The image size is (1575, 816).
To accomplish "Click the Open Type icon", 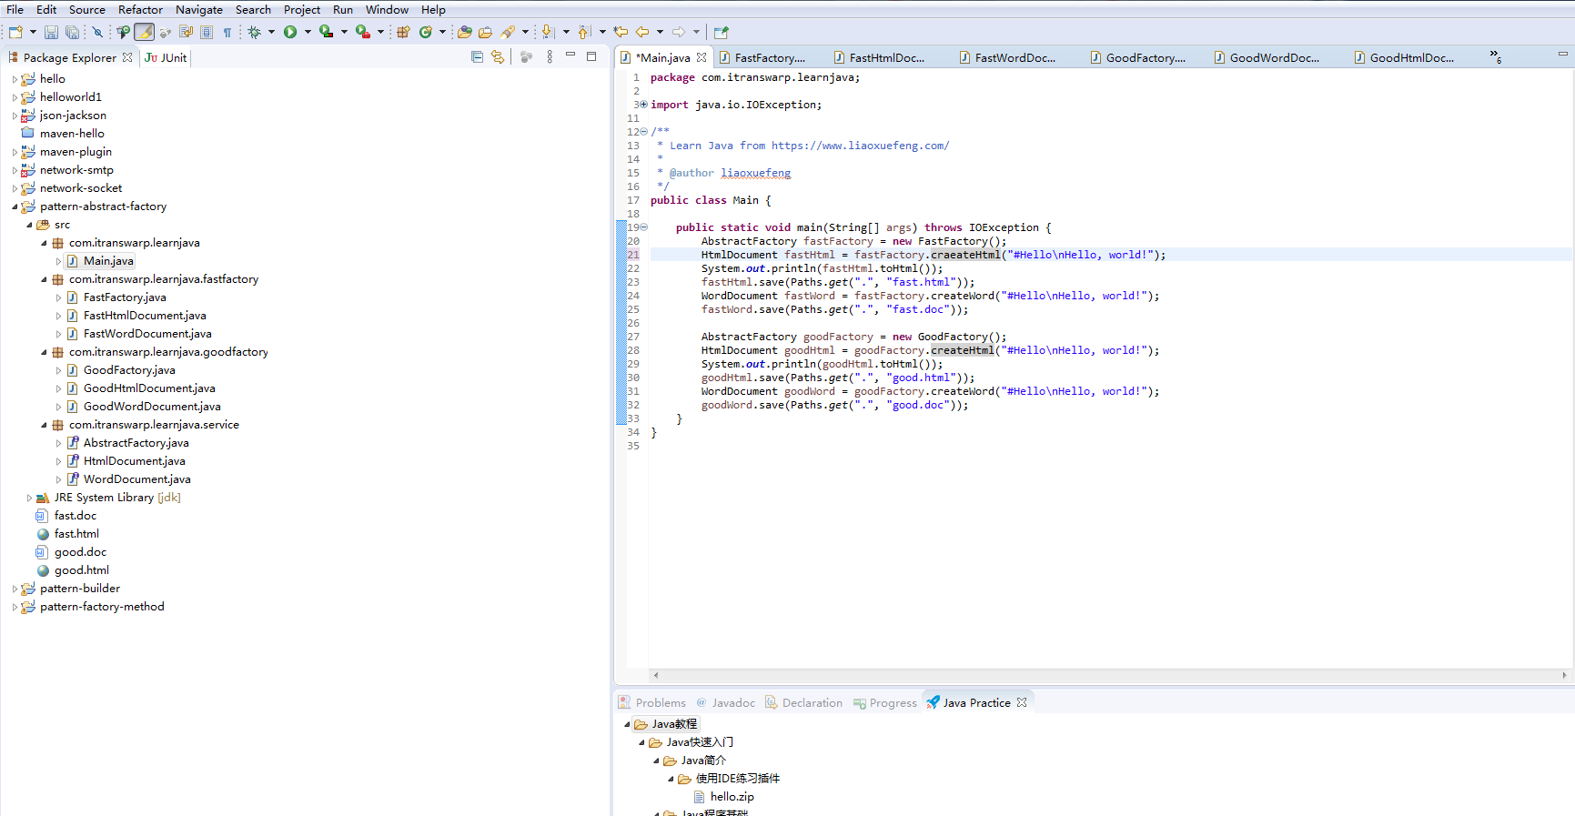I will coord(464,32).
